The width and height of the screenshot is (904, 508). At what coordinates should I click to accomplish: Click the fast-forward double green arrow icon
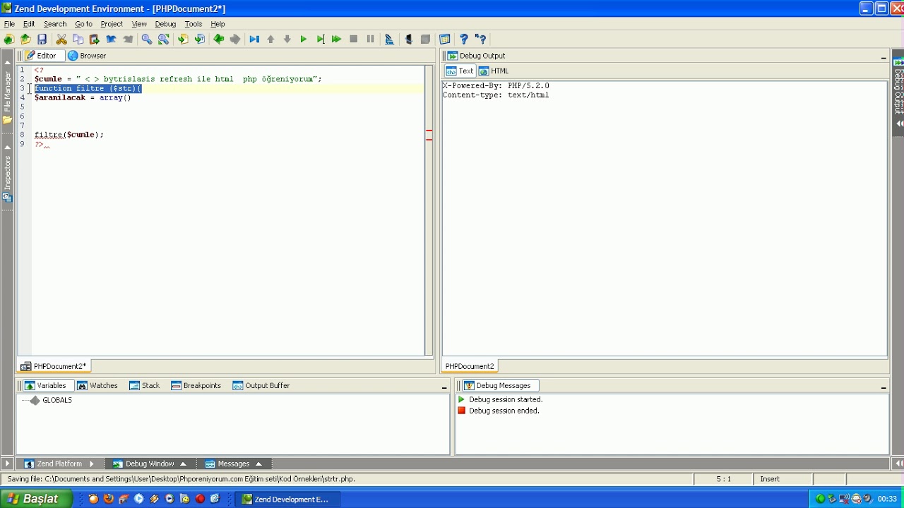(x=337, y=40)
